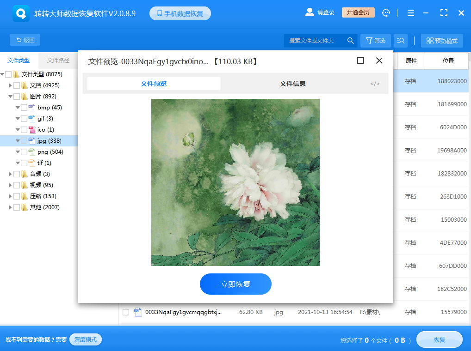Expand the 其他 tree node

(10, 207)
